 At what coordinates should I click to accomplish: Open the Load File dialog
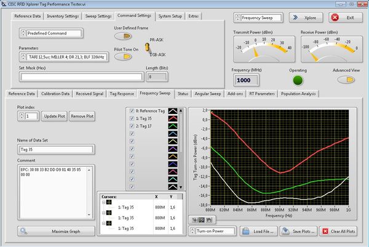[258, 232]
